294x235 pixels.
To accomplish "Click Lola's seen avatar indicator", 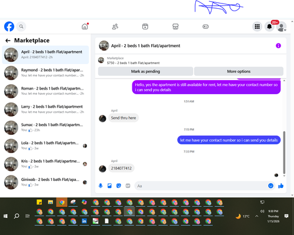I will tap(85, 145).
